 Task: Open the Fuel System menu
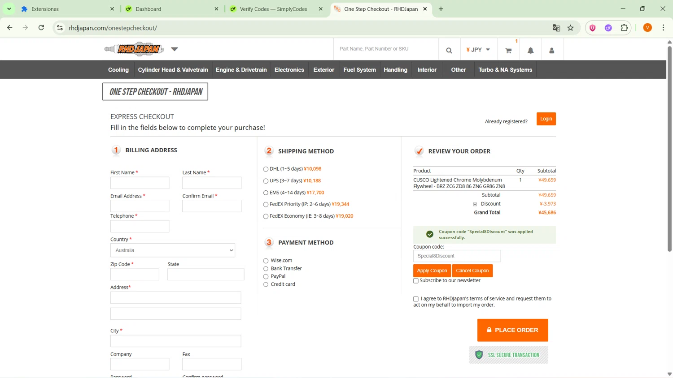tap(360, 70)
